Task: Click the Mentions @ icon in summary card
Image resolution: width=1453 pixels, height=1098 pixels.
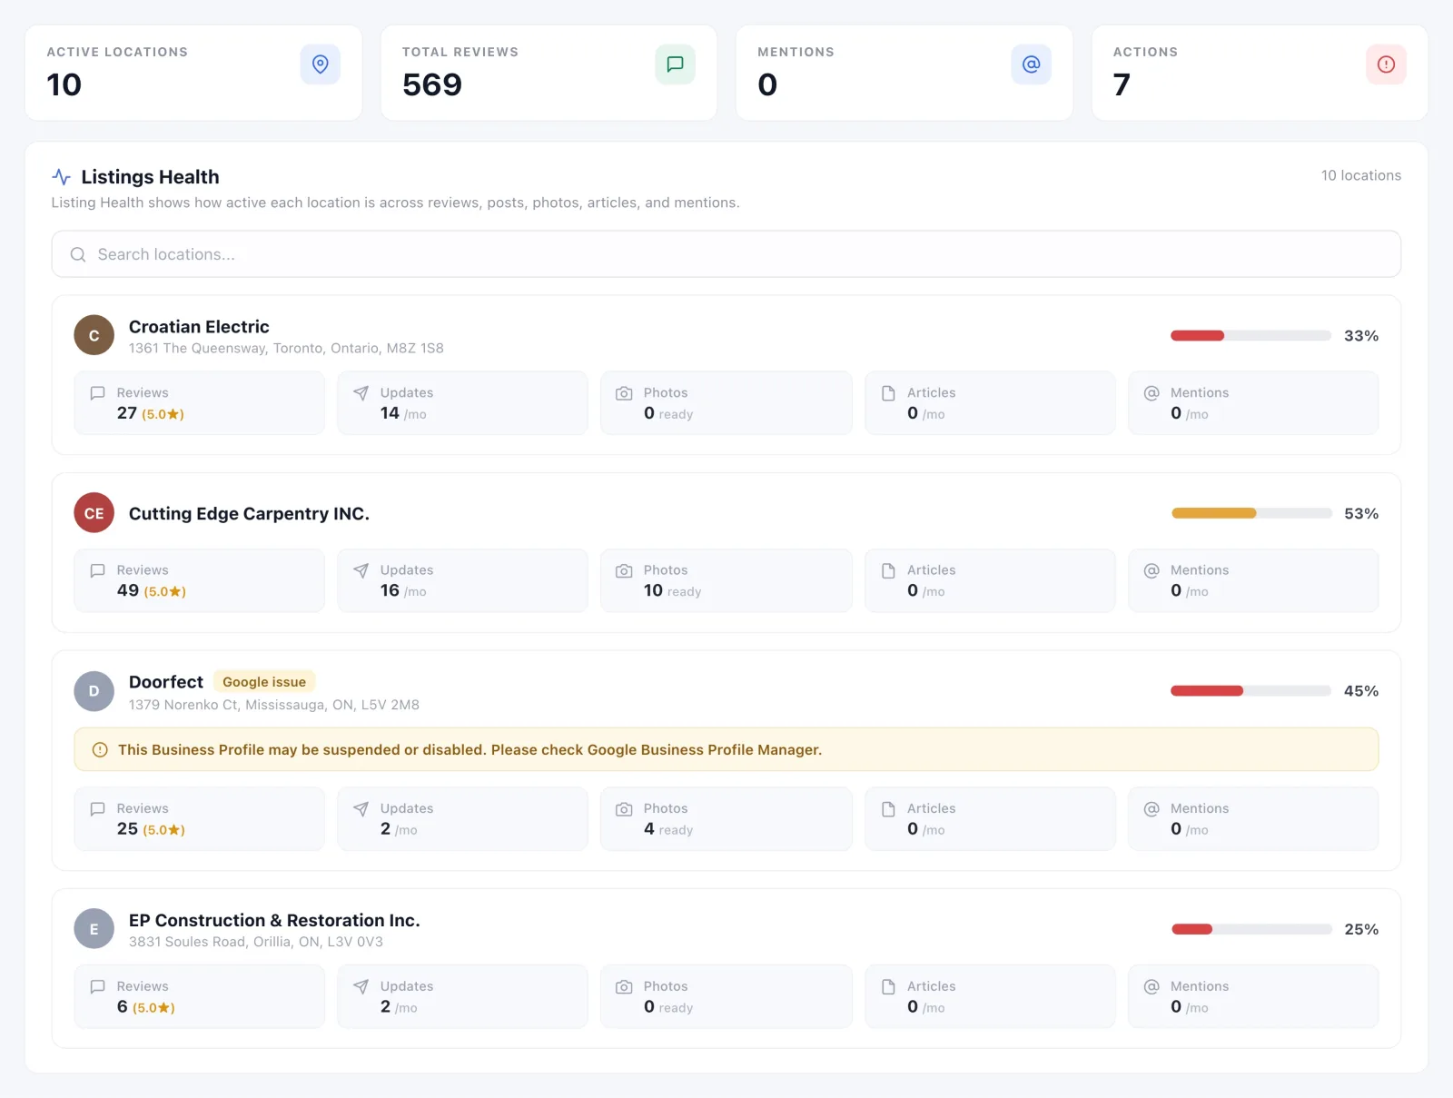Action: (x=1032, y=64)
